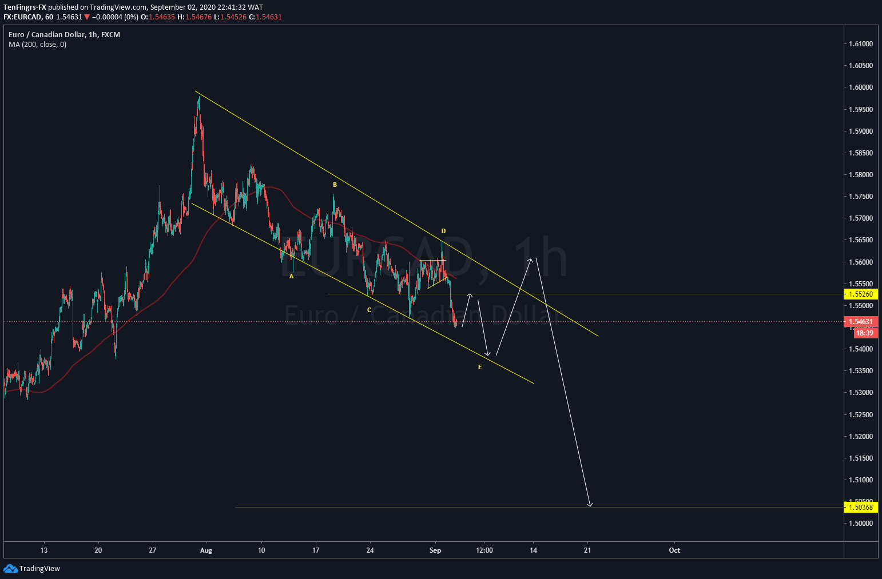882x579 pixels.
Task: Click wave label E on the chart
Action: click(x=480, y=367)
